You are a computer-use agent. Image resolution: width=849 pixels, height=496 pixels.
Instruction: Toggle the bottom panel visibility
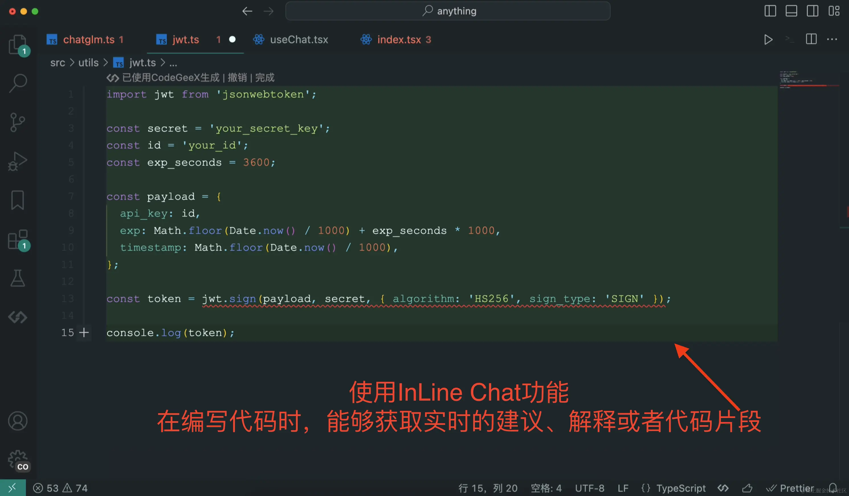pyautogui.click(x=791, y=11)
